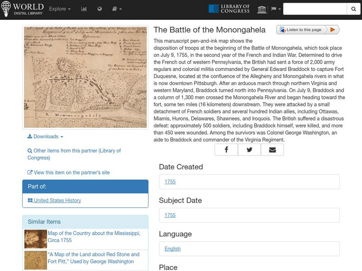Click the 1755 link under Subject Date
Viewport: 362px width, 271px height.
point(170,215)
